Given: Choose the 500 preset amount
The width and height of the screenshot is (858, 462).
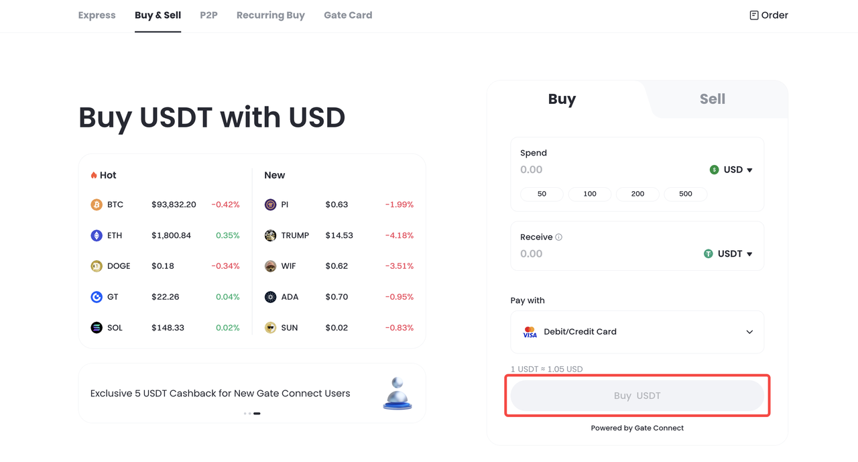Looking at the screenshot, I should point(685,194).
